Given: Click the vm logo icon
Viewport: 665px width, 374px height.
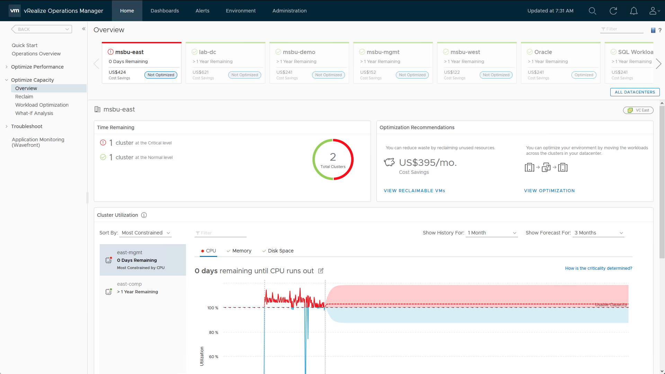Looking at the screenshot, I should (x=15, y=11).
